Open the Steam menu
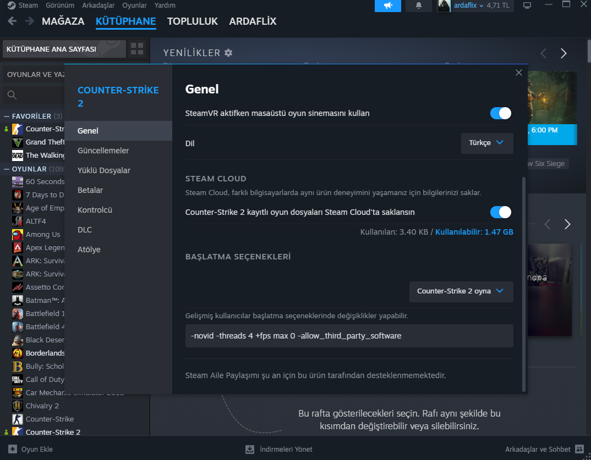Image resolution: width=591 pixels, height=460 pixels. pos(28,5)
